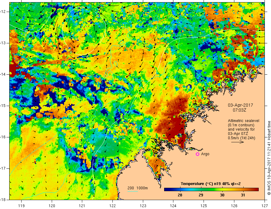Click the colorbar label '29'
This screenshot has height=209, width=271.
point(201,195)
